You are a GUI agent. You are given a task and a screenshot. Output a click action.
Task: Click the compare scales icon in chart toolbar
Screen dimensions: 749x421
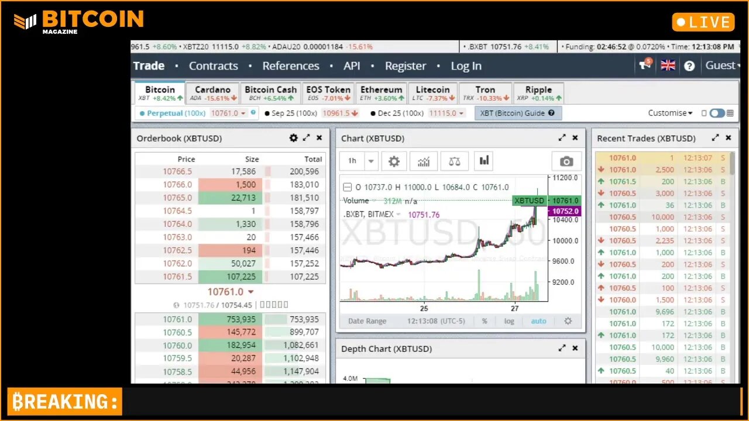454,161
